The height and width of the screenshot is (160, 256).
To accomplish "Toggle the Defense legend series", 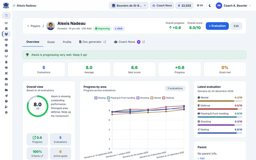I will 168,98.
